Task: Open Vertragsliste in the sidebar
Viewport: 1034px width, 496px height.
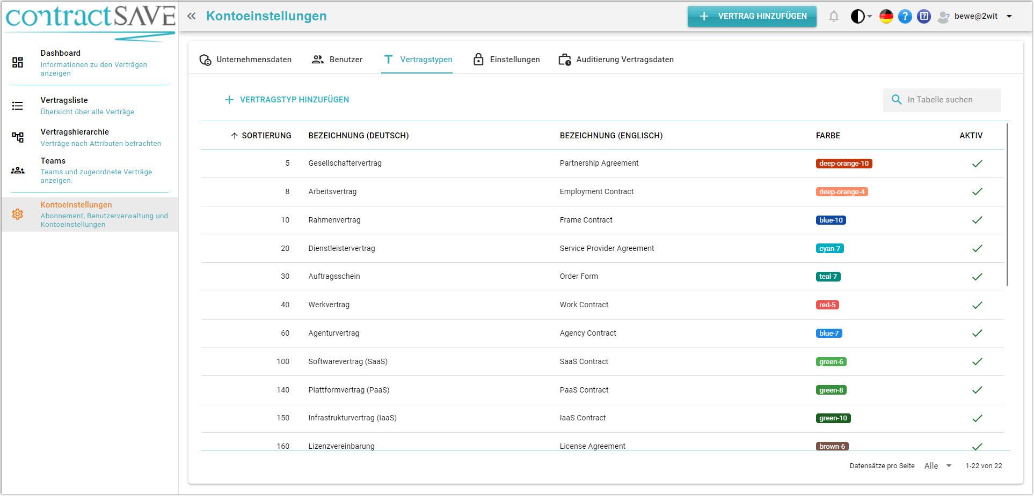Action: click(x=90, y=106)
